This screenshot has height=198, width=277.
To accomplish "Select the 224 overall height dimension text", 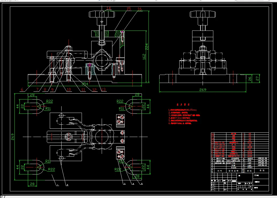I will pyautogui.click(x=147, y=47).
